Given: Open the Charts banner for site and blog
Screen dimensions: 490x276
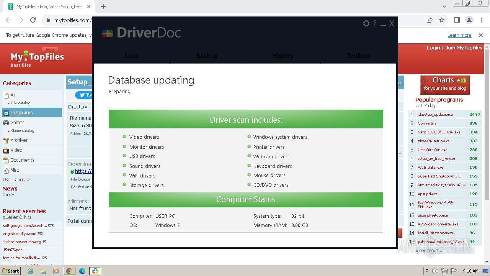Looking at the screenshot, I should pyautogui.click(x=444, y=85).
